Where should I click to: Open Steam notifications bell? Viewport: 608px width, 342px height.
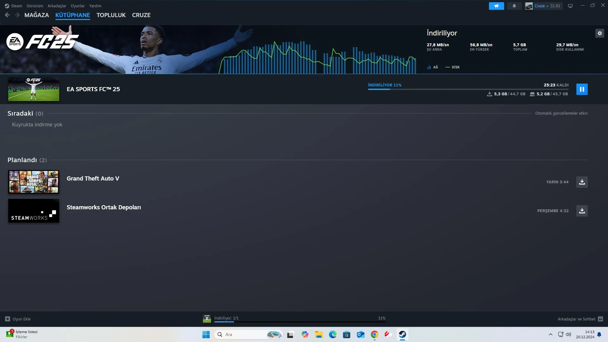tap(514, 6)
